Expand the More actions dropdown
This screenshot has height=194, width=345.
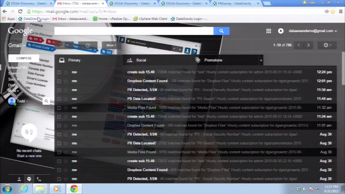(111, 45)
